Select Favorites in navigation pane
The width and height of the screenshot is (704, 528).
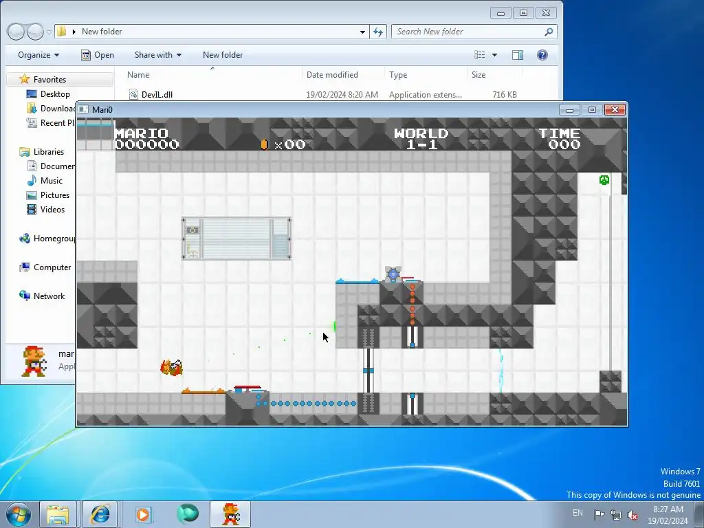49,80
